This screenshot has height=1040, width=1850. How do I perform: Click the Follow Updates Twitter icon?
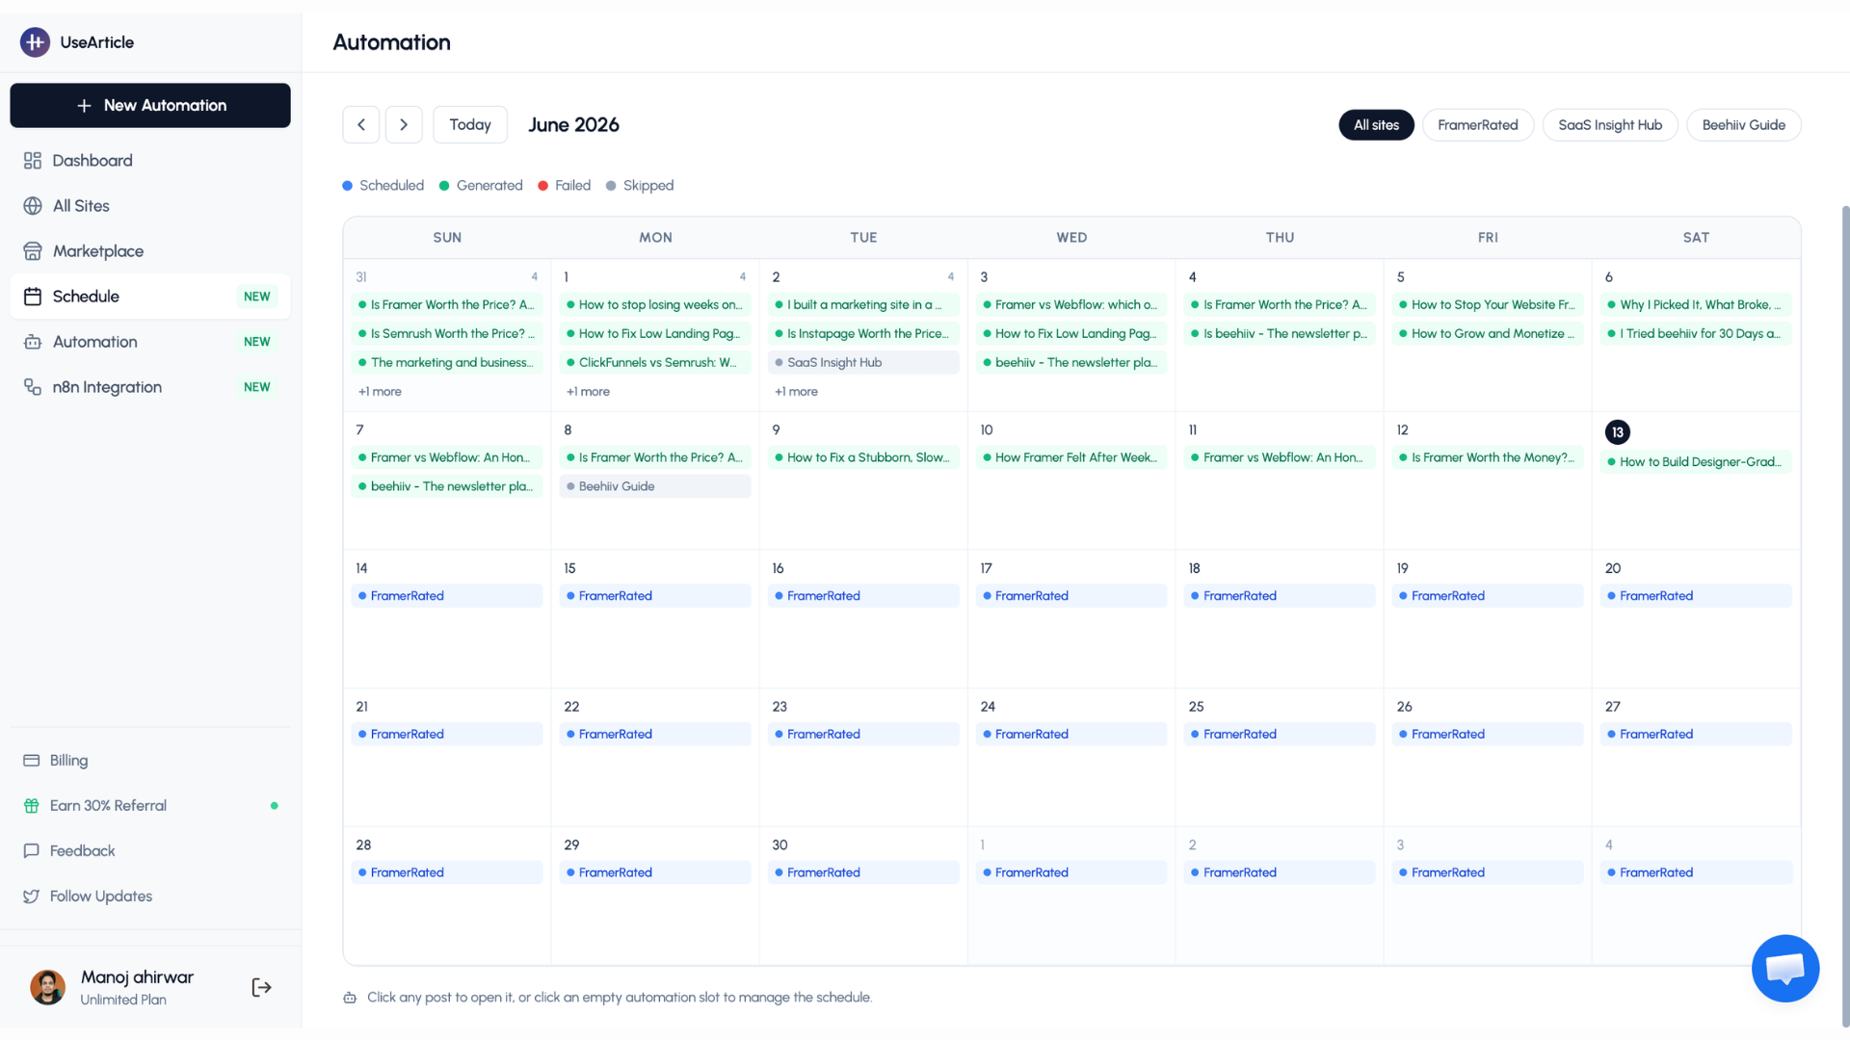point(32,897)
